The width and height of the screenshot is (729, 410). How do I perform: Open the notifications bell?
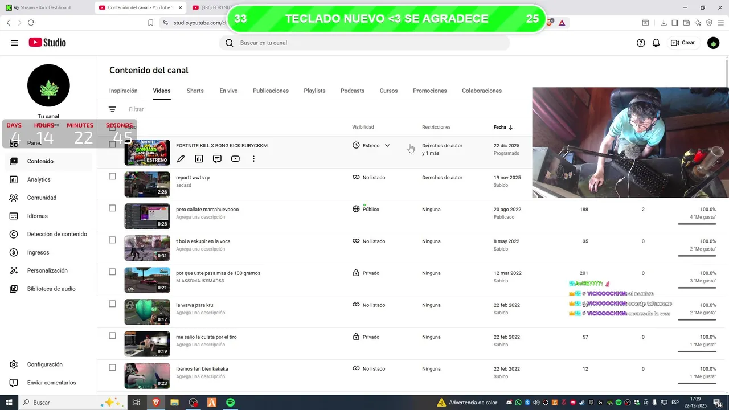[x=656, y=43]
